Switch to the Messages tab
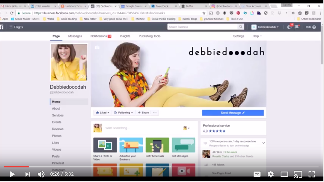The height and width of the screenshot is (182, 324). [75, 36]
